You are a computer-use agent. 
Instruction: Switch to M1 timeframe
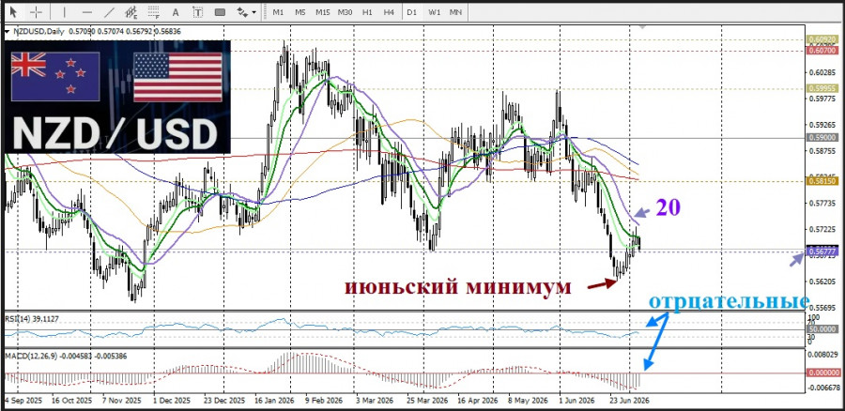(278, 12)
